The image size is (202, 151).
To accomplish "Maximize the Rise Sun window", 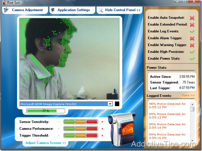I will 185,2.
